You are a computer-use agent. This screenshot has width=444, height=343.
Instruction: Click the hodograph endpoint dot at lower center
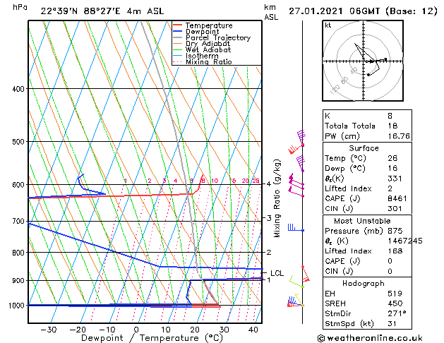tap(368, 75)
